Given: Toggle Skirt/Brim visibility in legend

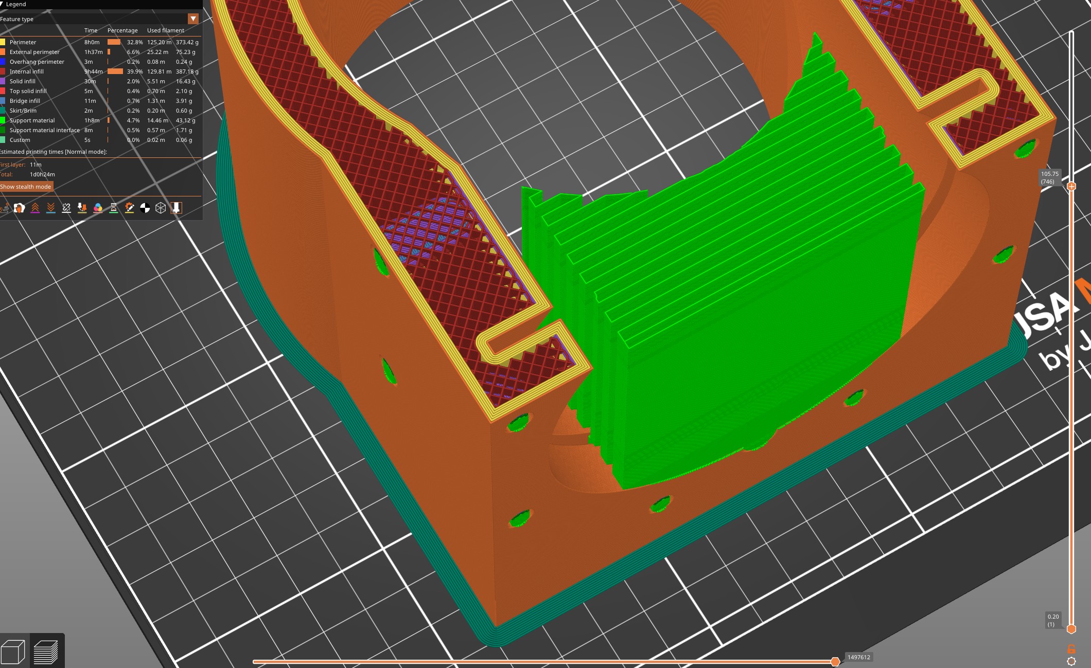Looking at the screenshot, I should click(x=99, y=111).
